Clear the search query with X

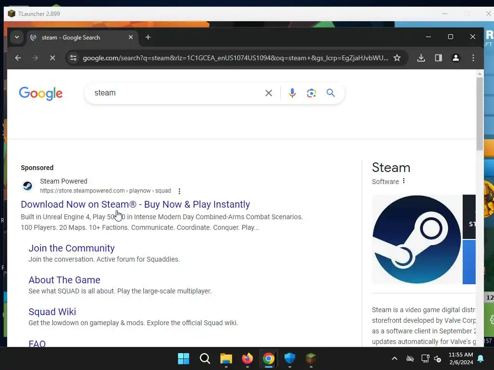point(268,93)
